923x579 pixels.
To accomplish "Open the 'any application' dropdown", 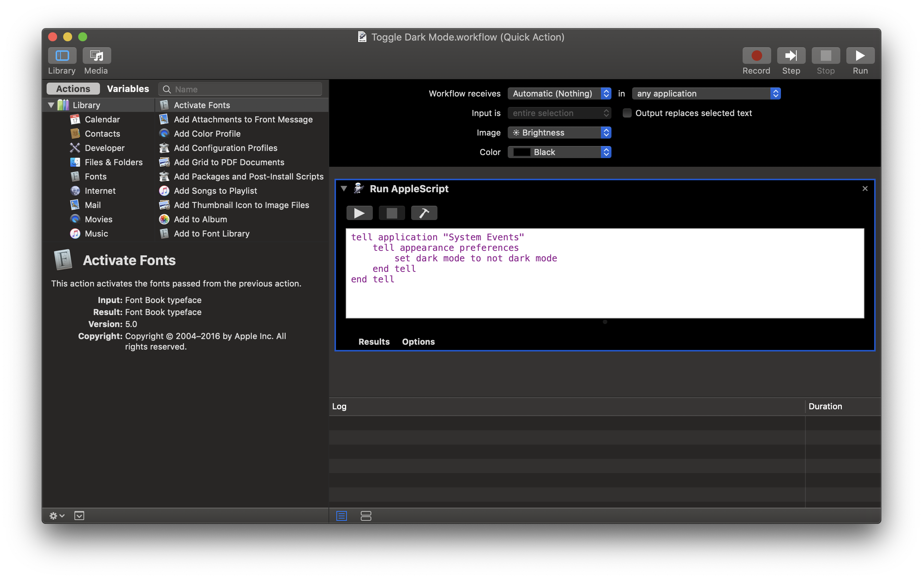I will click(x=706, y=93).
